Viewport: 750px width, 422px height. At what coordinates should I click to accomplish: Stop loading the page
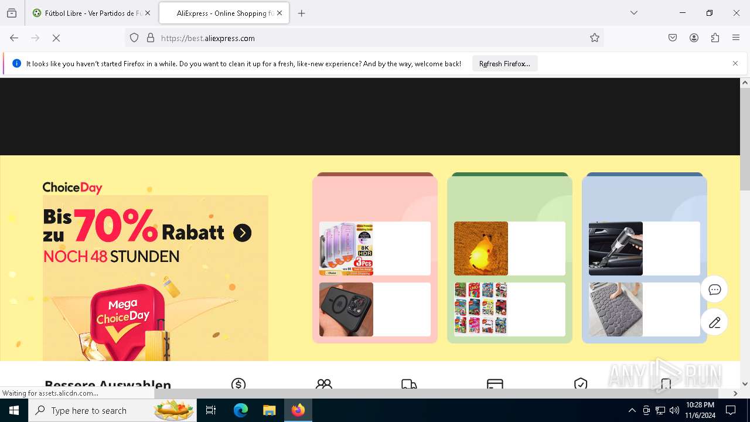[56, 38]
